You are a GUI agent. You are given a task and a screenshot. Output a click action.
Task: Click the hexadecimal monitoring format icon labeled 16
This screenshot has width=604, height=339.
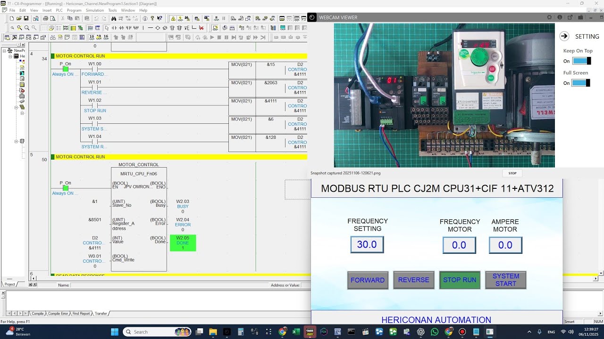(x=106, y=37)
